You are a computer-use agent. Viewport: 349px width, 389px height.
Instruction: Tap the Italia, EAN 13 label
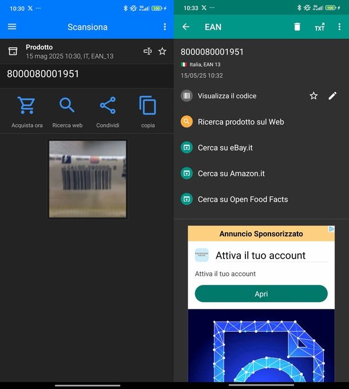[x=205, y=65]
